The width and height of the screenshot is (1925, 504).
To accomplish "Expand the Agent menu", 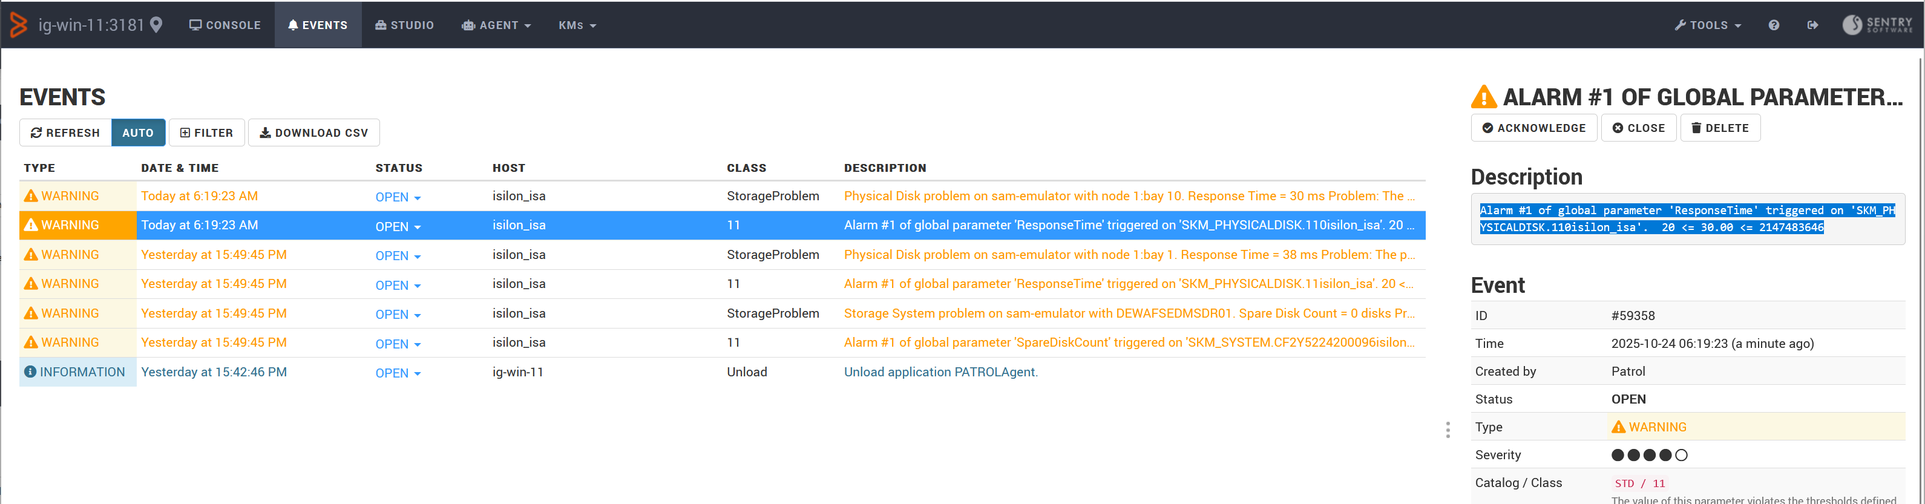I will 496,25.
